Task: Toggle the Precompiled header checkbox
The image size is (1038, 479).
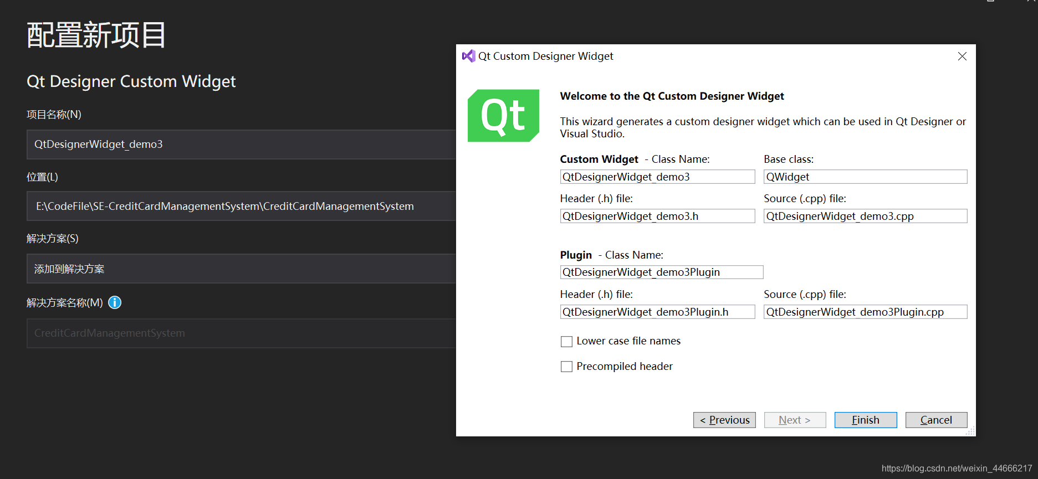Action: (x=566, y=367)
